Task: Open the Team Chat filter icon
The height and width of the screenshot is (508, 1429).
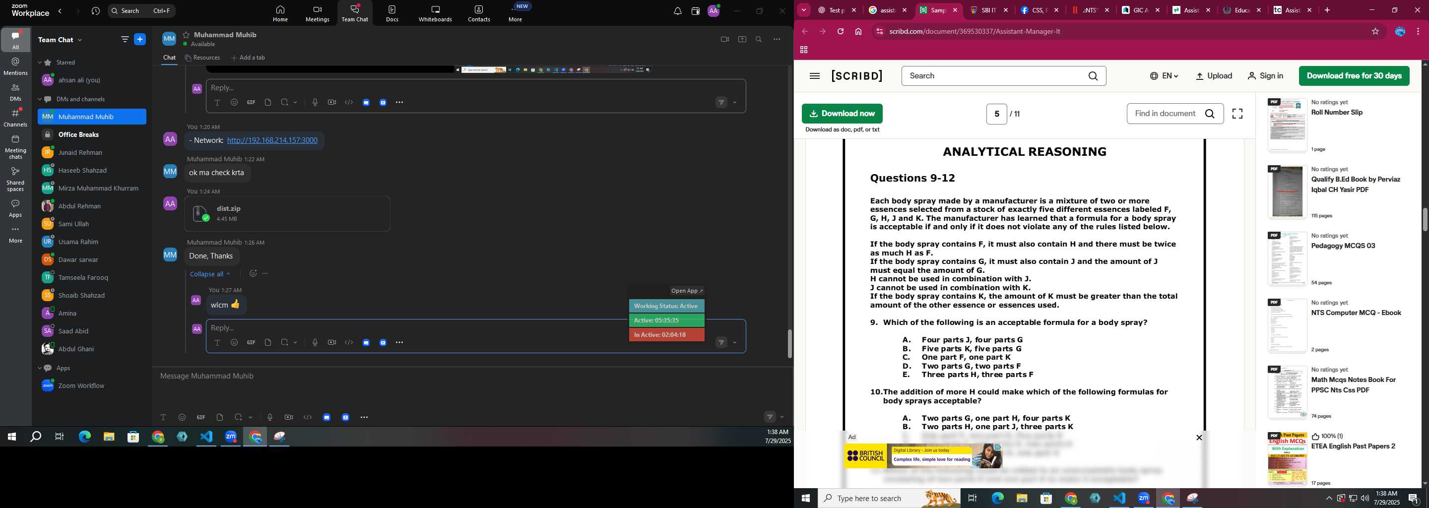Action: [x=125, y=39]
